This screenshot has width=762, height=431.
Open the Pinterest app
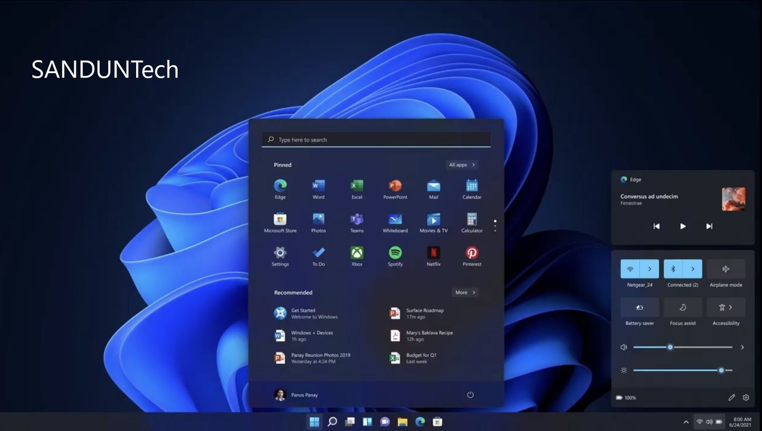472,256
